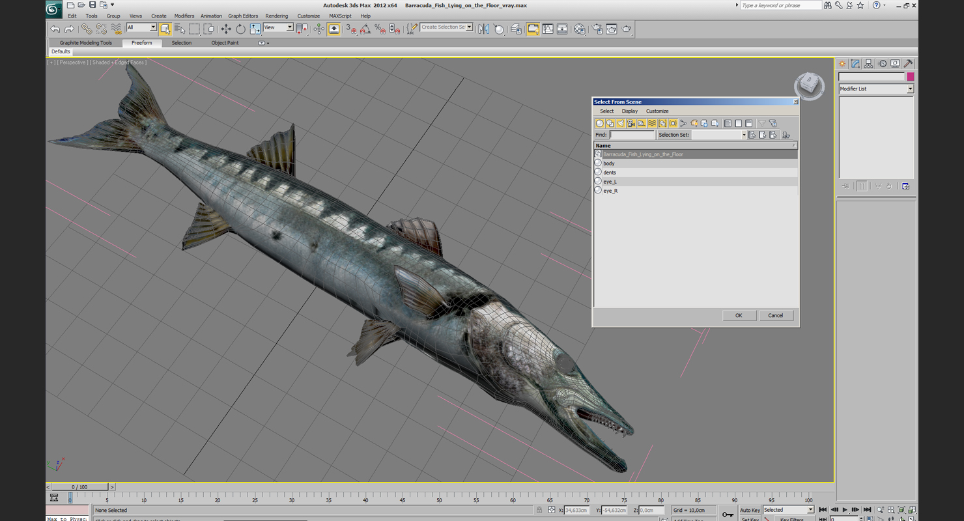The height and width of the screenshot is (521, 964).
Task: Click the Align tool icon
Action: (499, 29)
